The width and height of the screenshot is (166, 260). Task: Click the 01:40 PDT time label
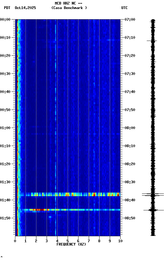[5, 200]
